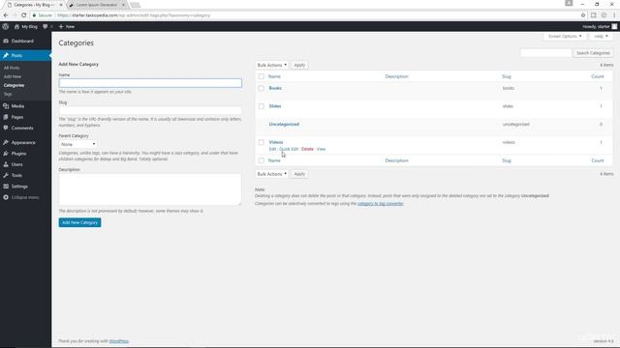Image resolution: width=620 pixels, height=348 pixels.
Task: Click the Collapse menu arrow icon
Action: click(6, 197)
